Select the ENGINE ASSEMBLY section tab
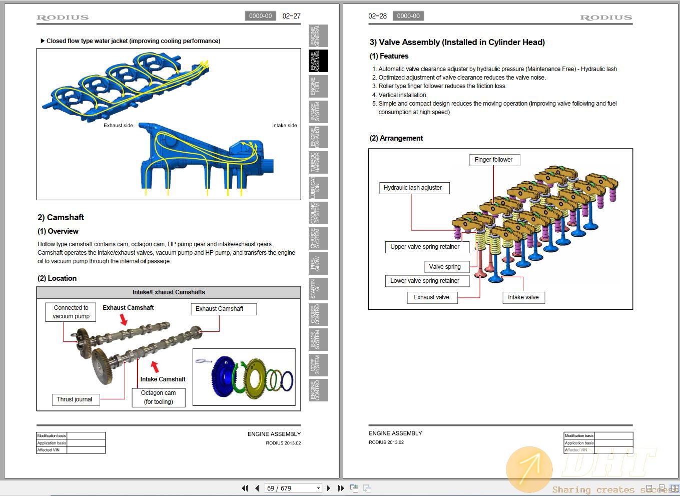 318,61
